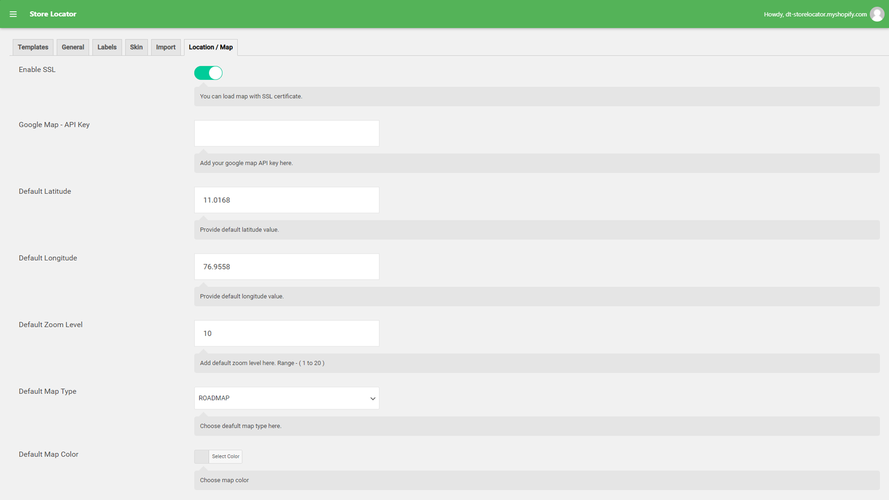This screenshot has height=500, width=889.
Task: Click the Select Color button
Action: pos(225,456)
